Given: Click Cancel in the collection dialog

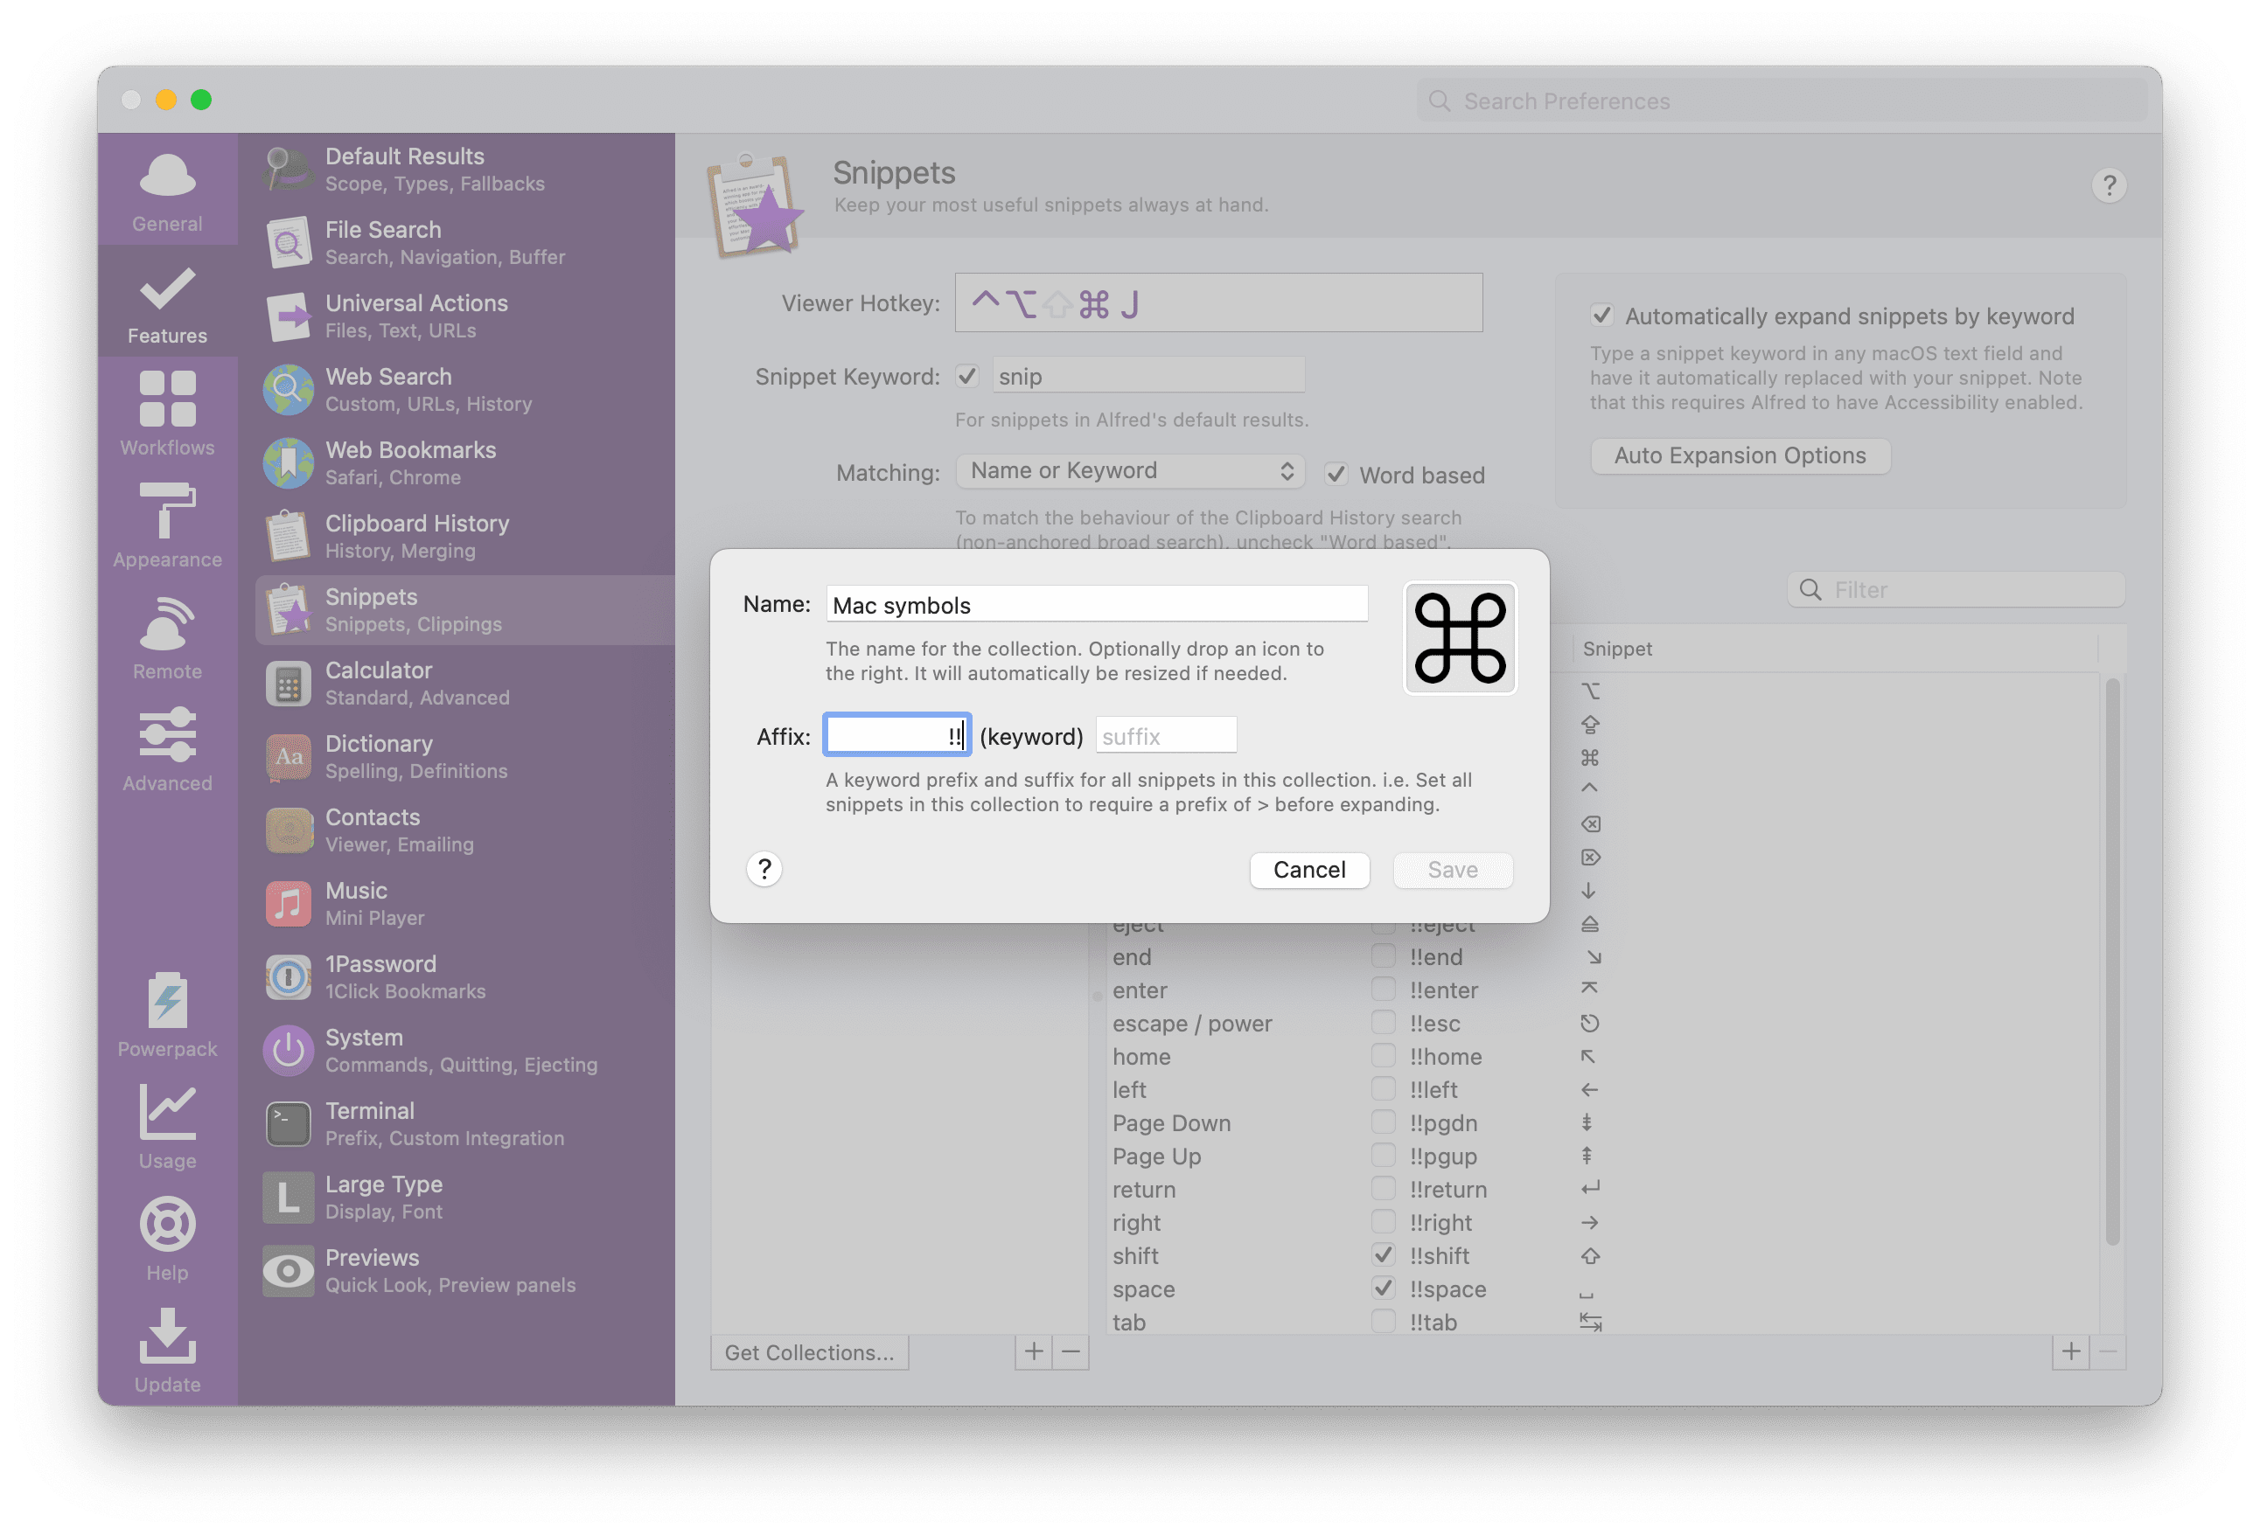Looking at the screenshot, I should (x=1309, y=869).
